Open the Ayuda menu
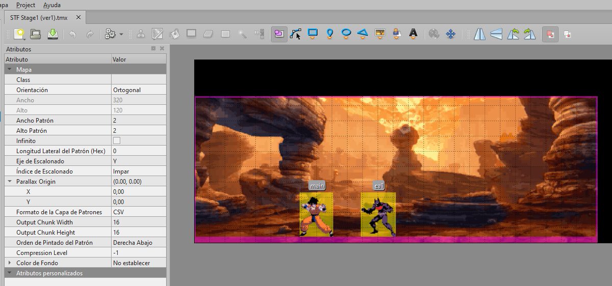The width and height of the screenshot is (612, 286). click(x=52, y=5)
